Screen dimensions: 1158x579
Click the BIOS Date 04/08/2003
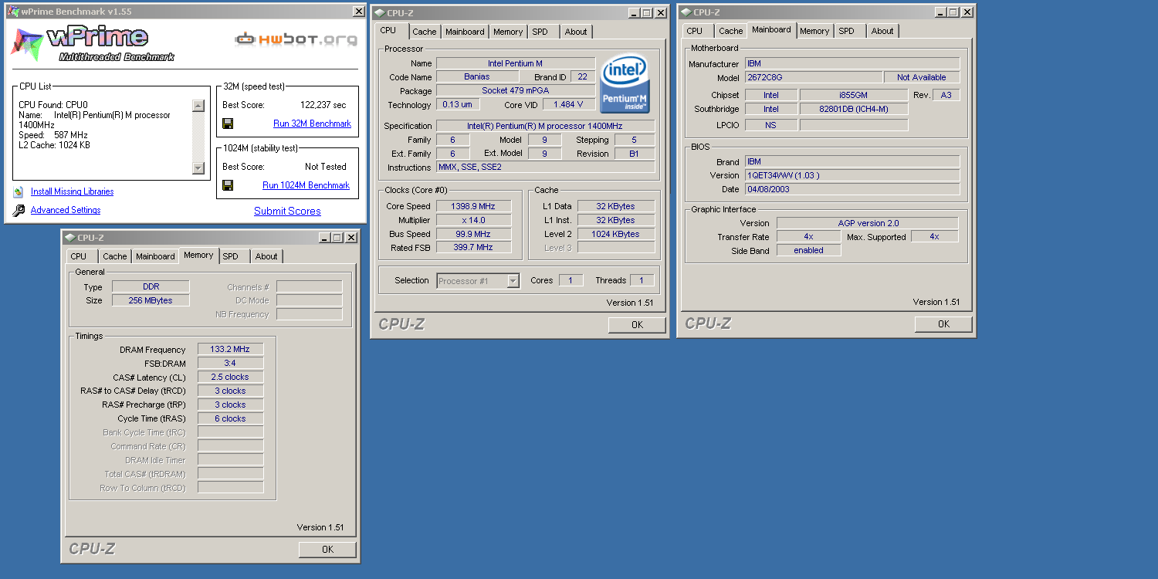tap(852, 189)
